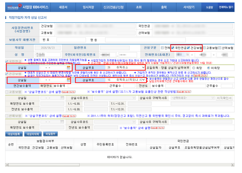Toggle the 건강보험 section checkbox
This screenshot has height=173, width=242.
coord(7,74)
